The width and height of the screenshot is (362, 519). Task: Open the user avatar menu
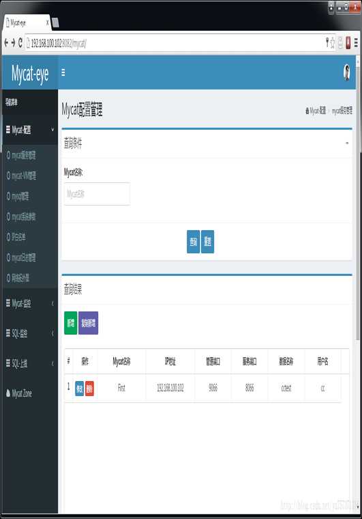click(x=346, y=72)
